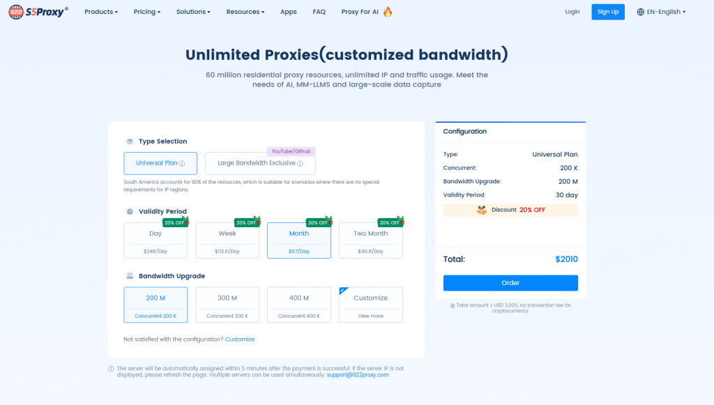Go to the Apps menu item
The height and width of the screenshot is (405, 714).
point(289,12)
